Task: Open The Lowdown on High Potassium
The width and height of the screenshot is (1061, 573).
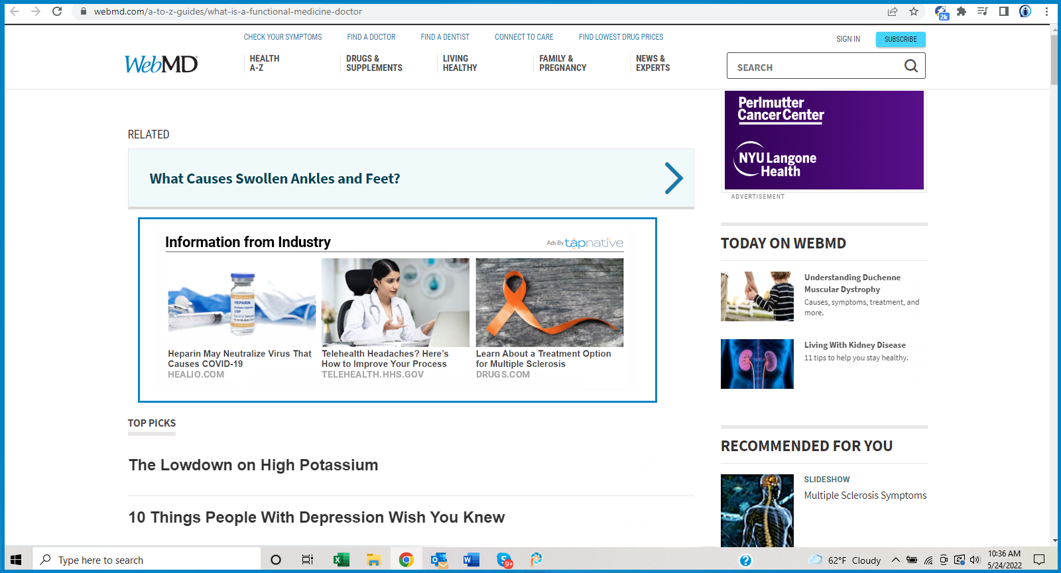Action: pos(253,465)
